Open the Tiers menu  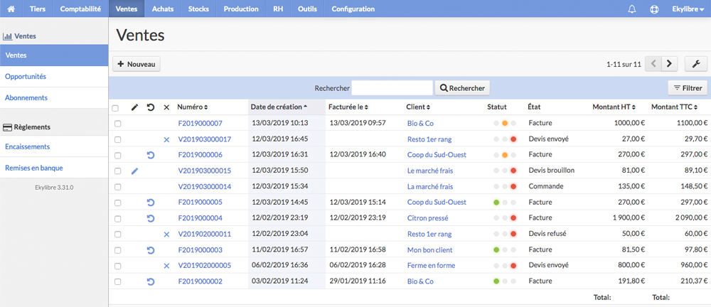pos(38,9)
